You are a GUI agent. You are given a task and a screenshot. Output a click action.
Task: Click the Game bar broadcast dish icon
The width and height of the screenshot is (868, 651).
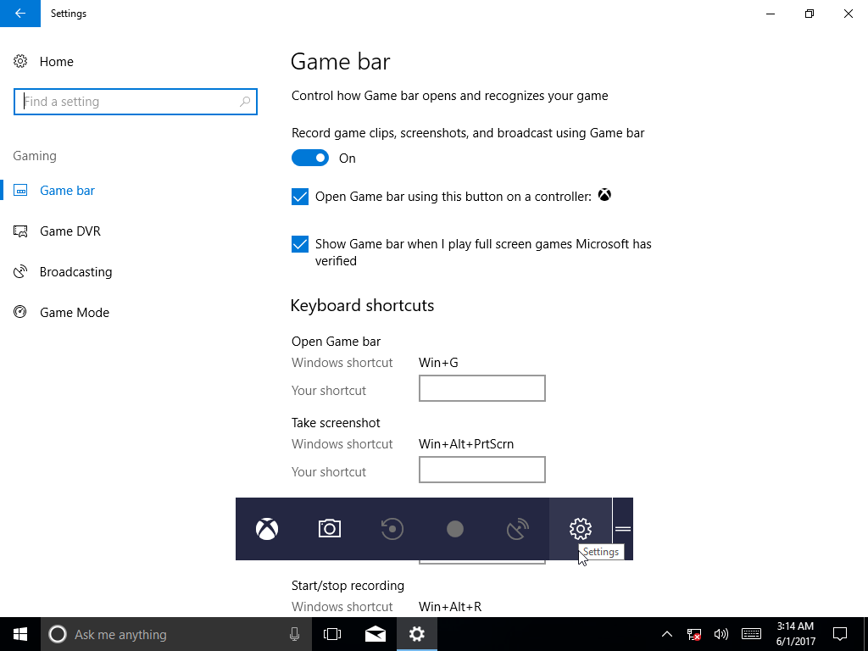point(518,529)
